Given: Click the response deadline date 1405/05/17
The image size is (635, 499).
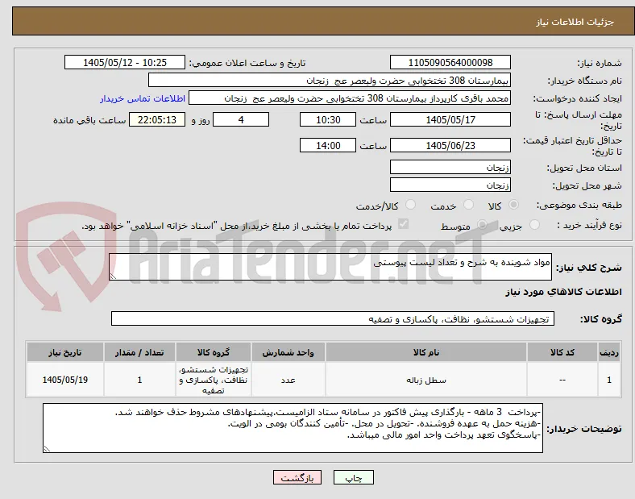Looking at the screenshot, I should coord(450,120).
